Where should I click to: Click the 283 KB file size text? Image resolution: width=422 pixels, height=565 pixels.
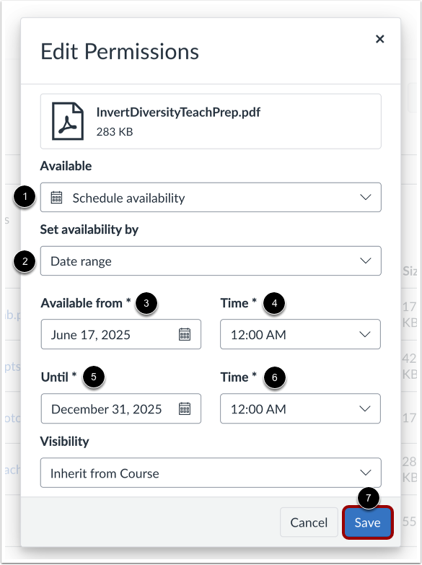[x=115, y=132]
